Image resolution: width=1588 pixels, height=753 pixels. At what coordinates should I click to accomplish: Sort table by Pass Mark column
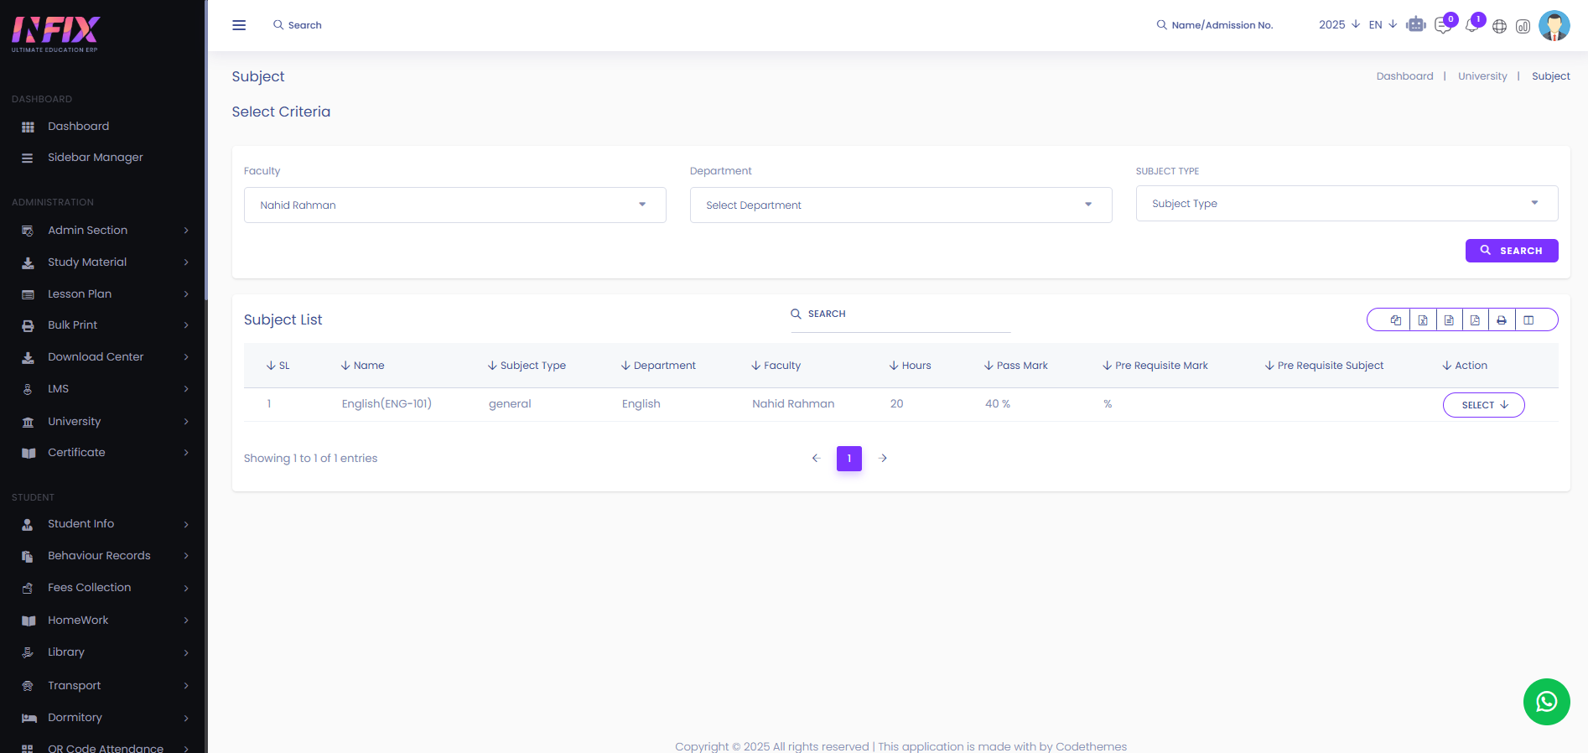(1016, 366)
